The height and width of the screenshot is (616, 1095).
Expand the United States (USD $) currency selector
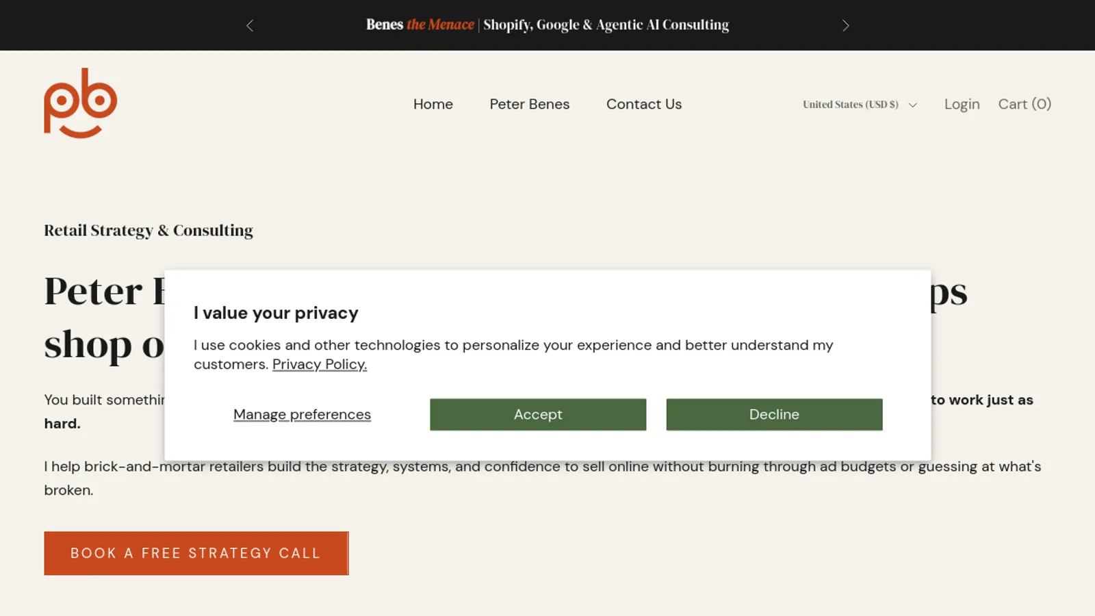pyautogui.click(x=860, y=104)
